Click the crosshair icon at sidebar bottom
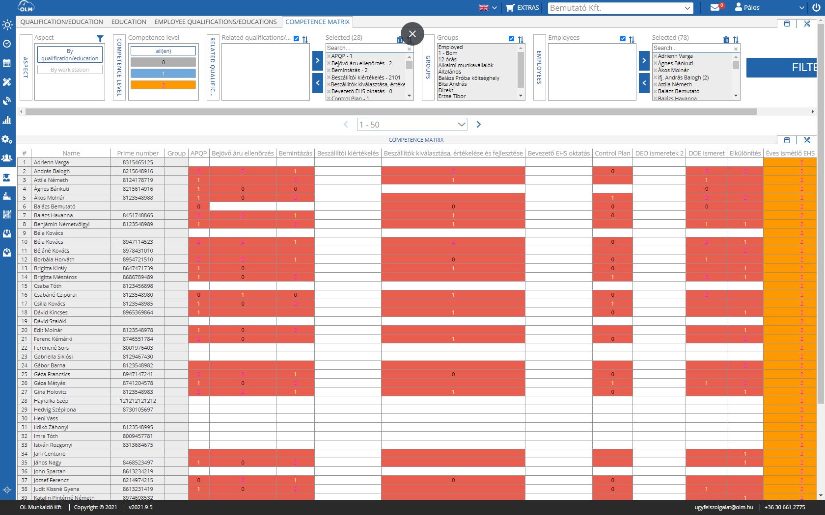This screenshot has height=515, width=825. [7, 489]
